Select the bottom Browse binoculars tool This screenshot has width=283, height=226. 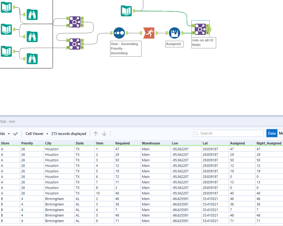pyautogui.click(x=32, y=59)
